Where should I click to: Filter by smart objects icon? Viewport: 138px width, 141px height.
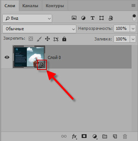[x=111, y=18]
